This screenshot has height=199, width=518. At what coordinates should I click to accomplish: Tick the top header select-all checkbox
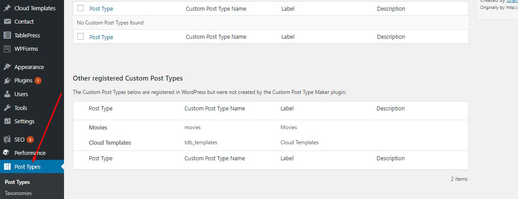[x=80, y=8]
